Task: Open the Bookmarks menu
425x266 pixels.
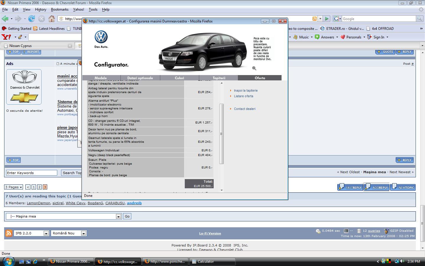Action: [x=60, y=9]
